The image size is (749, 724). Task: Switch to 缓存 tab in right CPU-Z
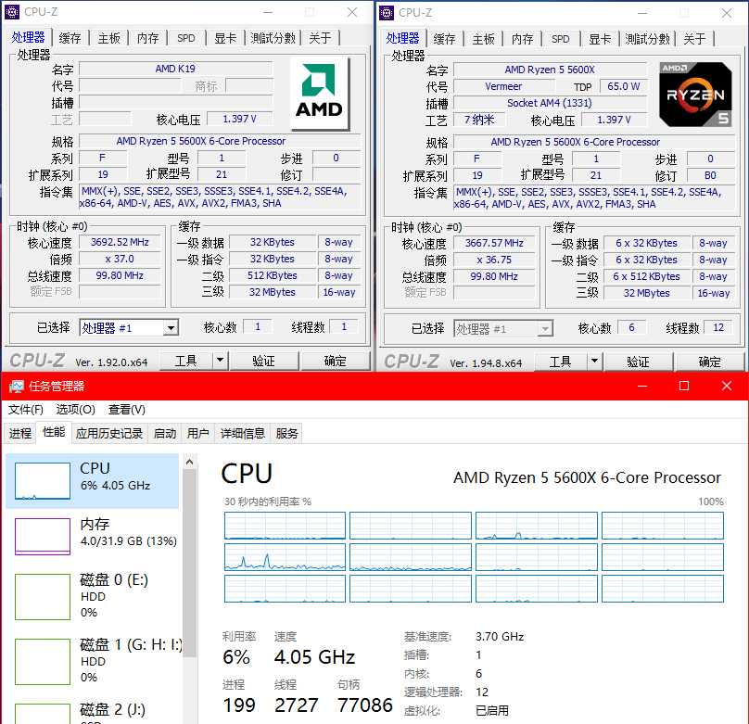[444, 39]
